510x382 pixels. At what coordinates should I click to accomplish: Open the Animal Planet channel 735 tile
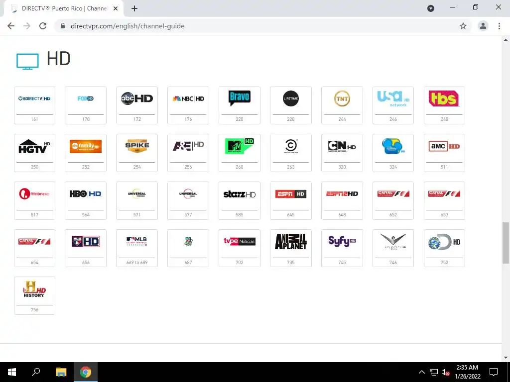pos(291,248)
